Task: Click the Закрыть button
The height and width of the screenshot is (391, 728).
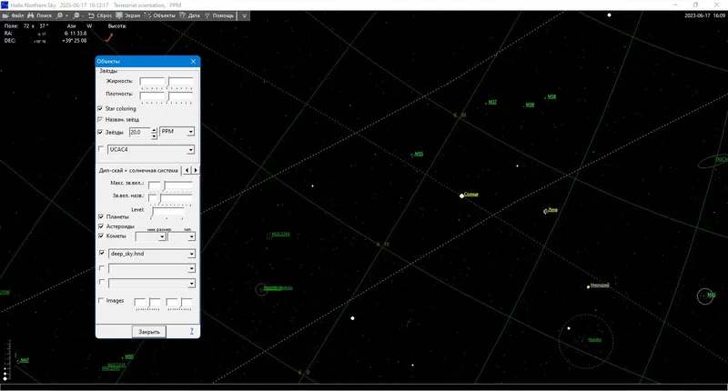Action: point(149,332)
